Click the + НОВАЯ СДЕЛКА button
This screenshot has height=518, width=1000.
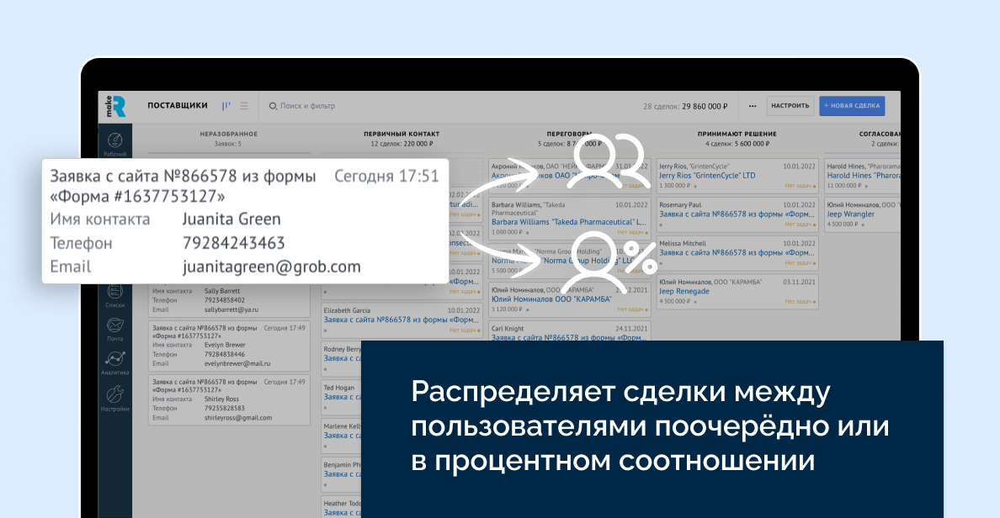[852, 106]
